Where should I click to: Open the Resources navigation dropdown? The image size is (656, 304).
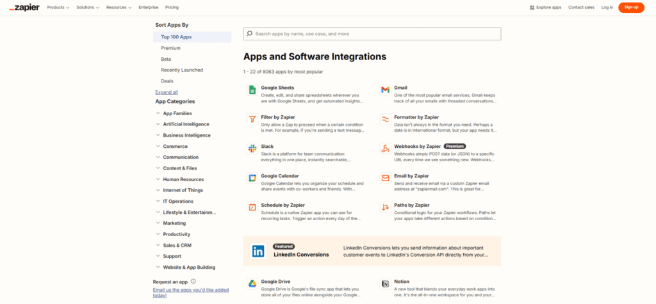(119, 7)
